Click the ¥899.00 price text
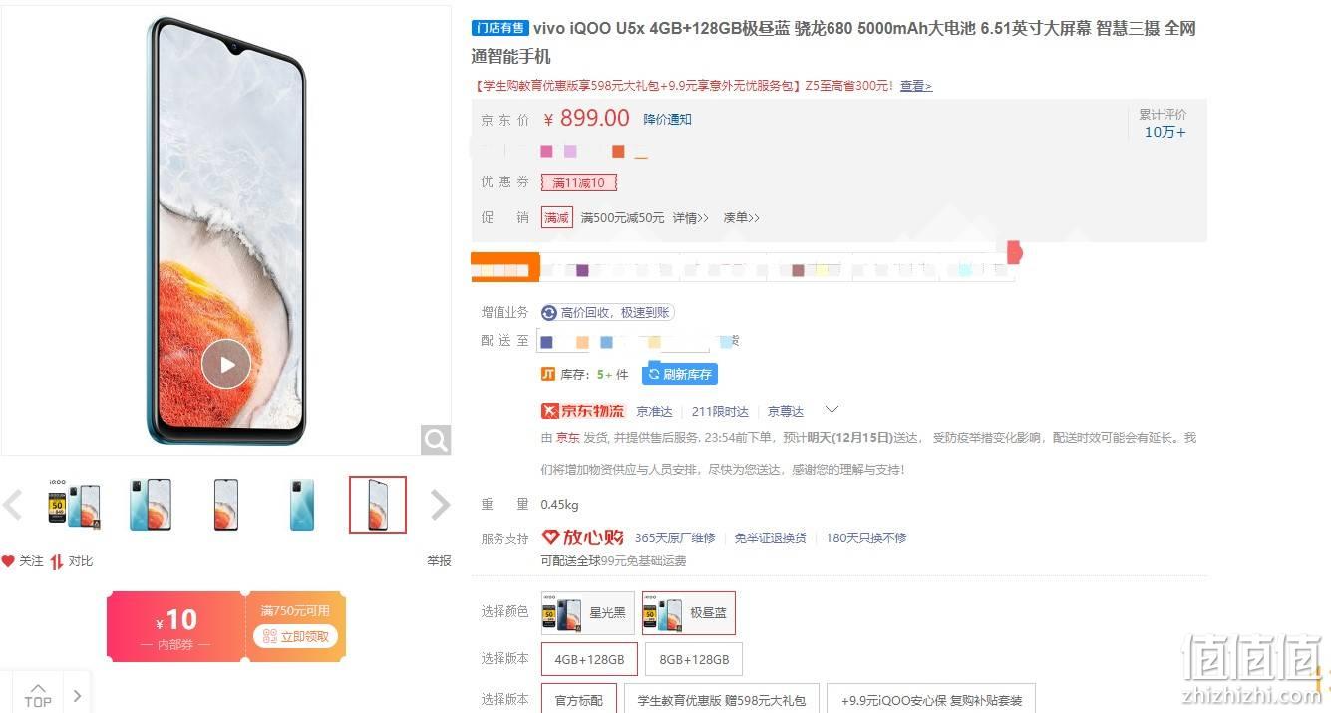The width and height of the screenshot is (1331, 713). coord(587,119)
